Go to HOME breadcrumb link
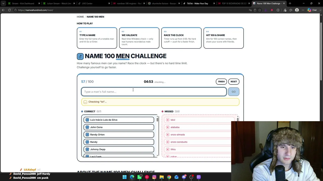This screenshot has height=181, width=323. [80, 17]
